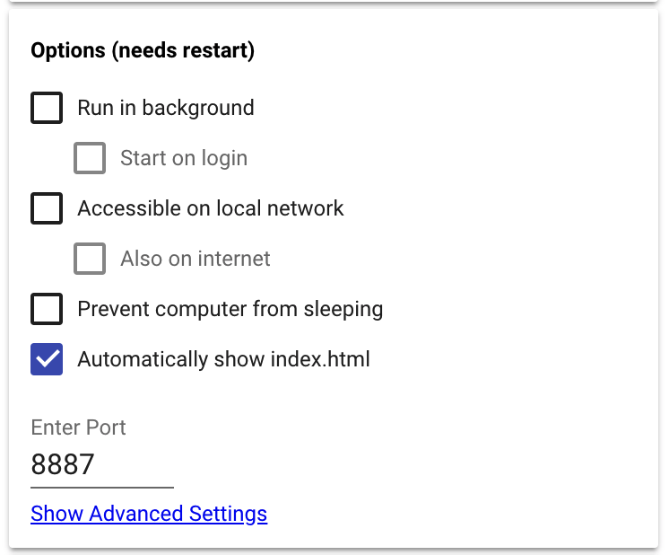Screen dimensions: 669x555
Task: Click the 'Automatically show index.html' label text
Action: point(223,359)
